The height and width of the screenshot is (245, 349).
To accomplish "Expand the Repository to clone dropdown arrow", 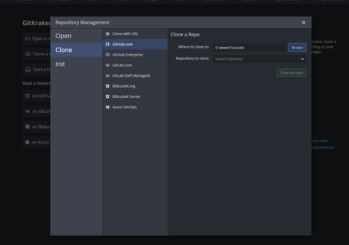I will 302,59.
